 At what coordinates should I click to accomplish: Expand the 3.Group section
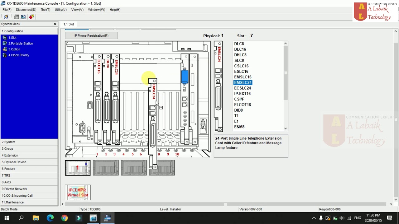(x=29, y=149)
